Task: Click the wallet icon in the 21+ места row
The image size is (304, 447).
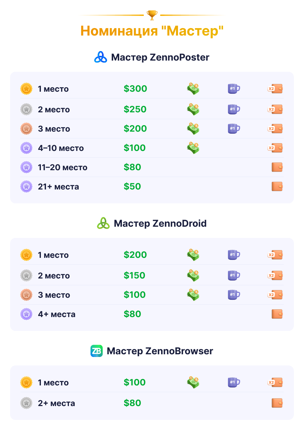Action: tap(277, 186)
